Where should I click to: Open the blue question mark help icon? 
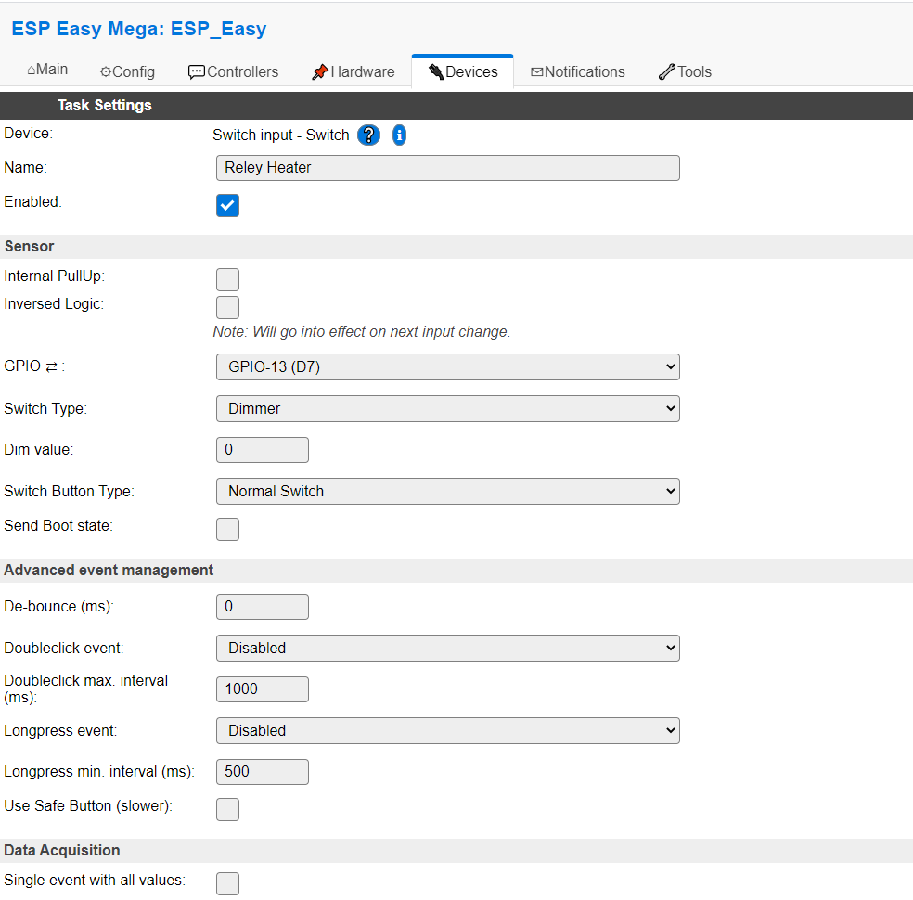[x=368, y=135]
